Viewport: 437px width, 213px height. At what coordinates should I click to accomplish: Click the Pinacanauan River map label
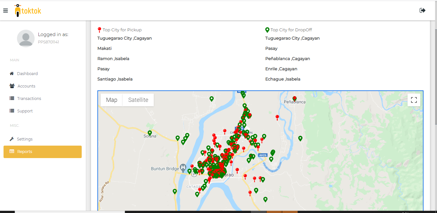coord(272,168)
